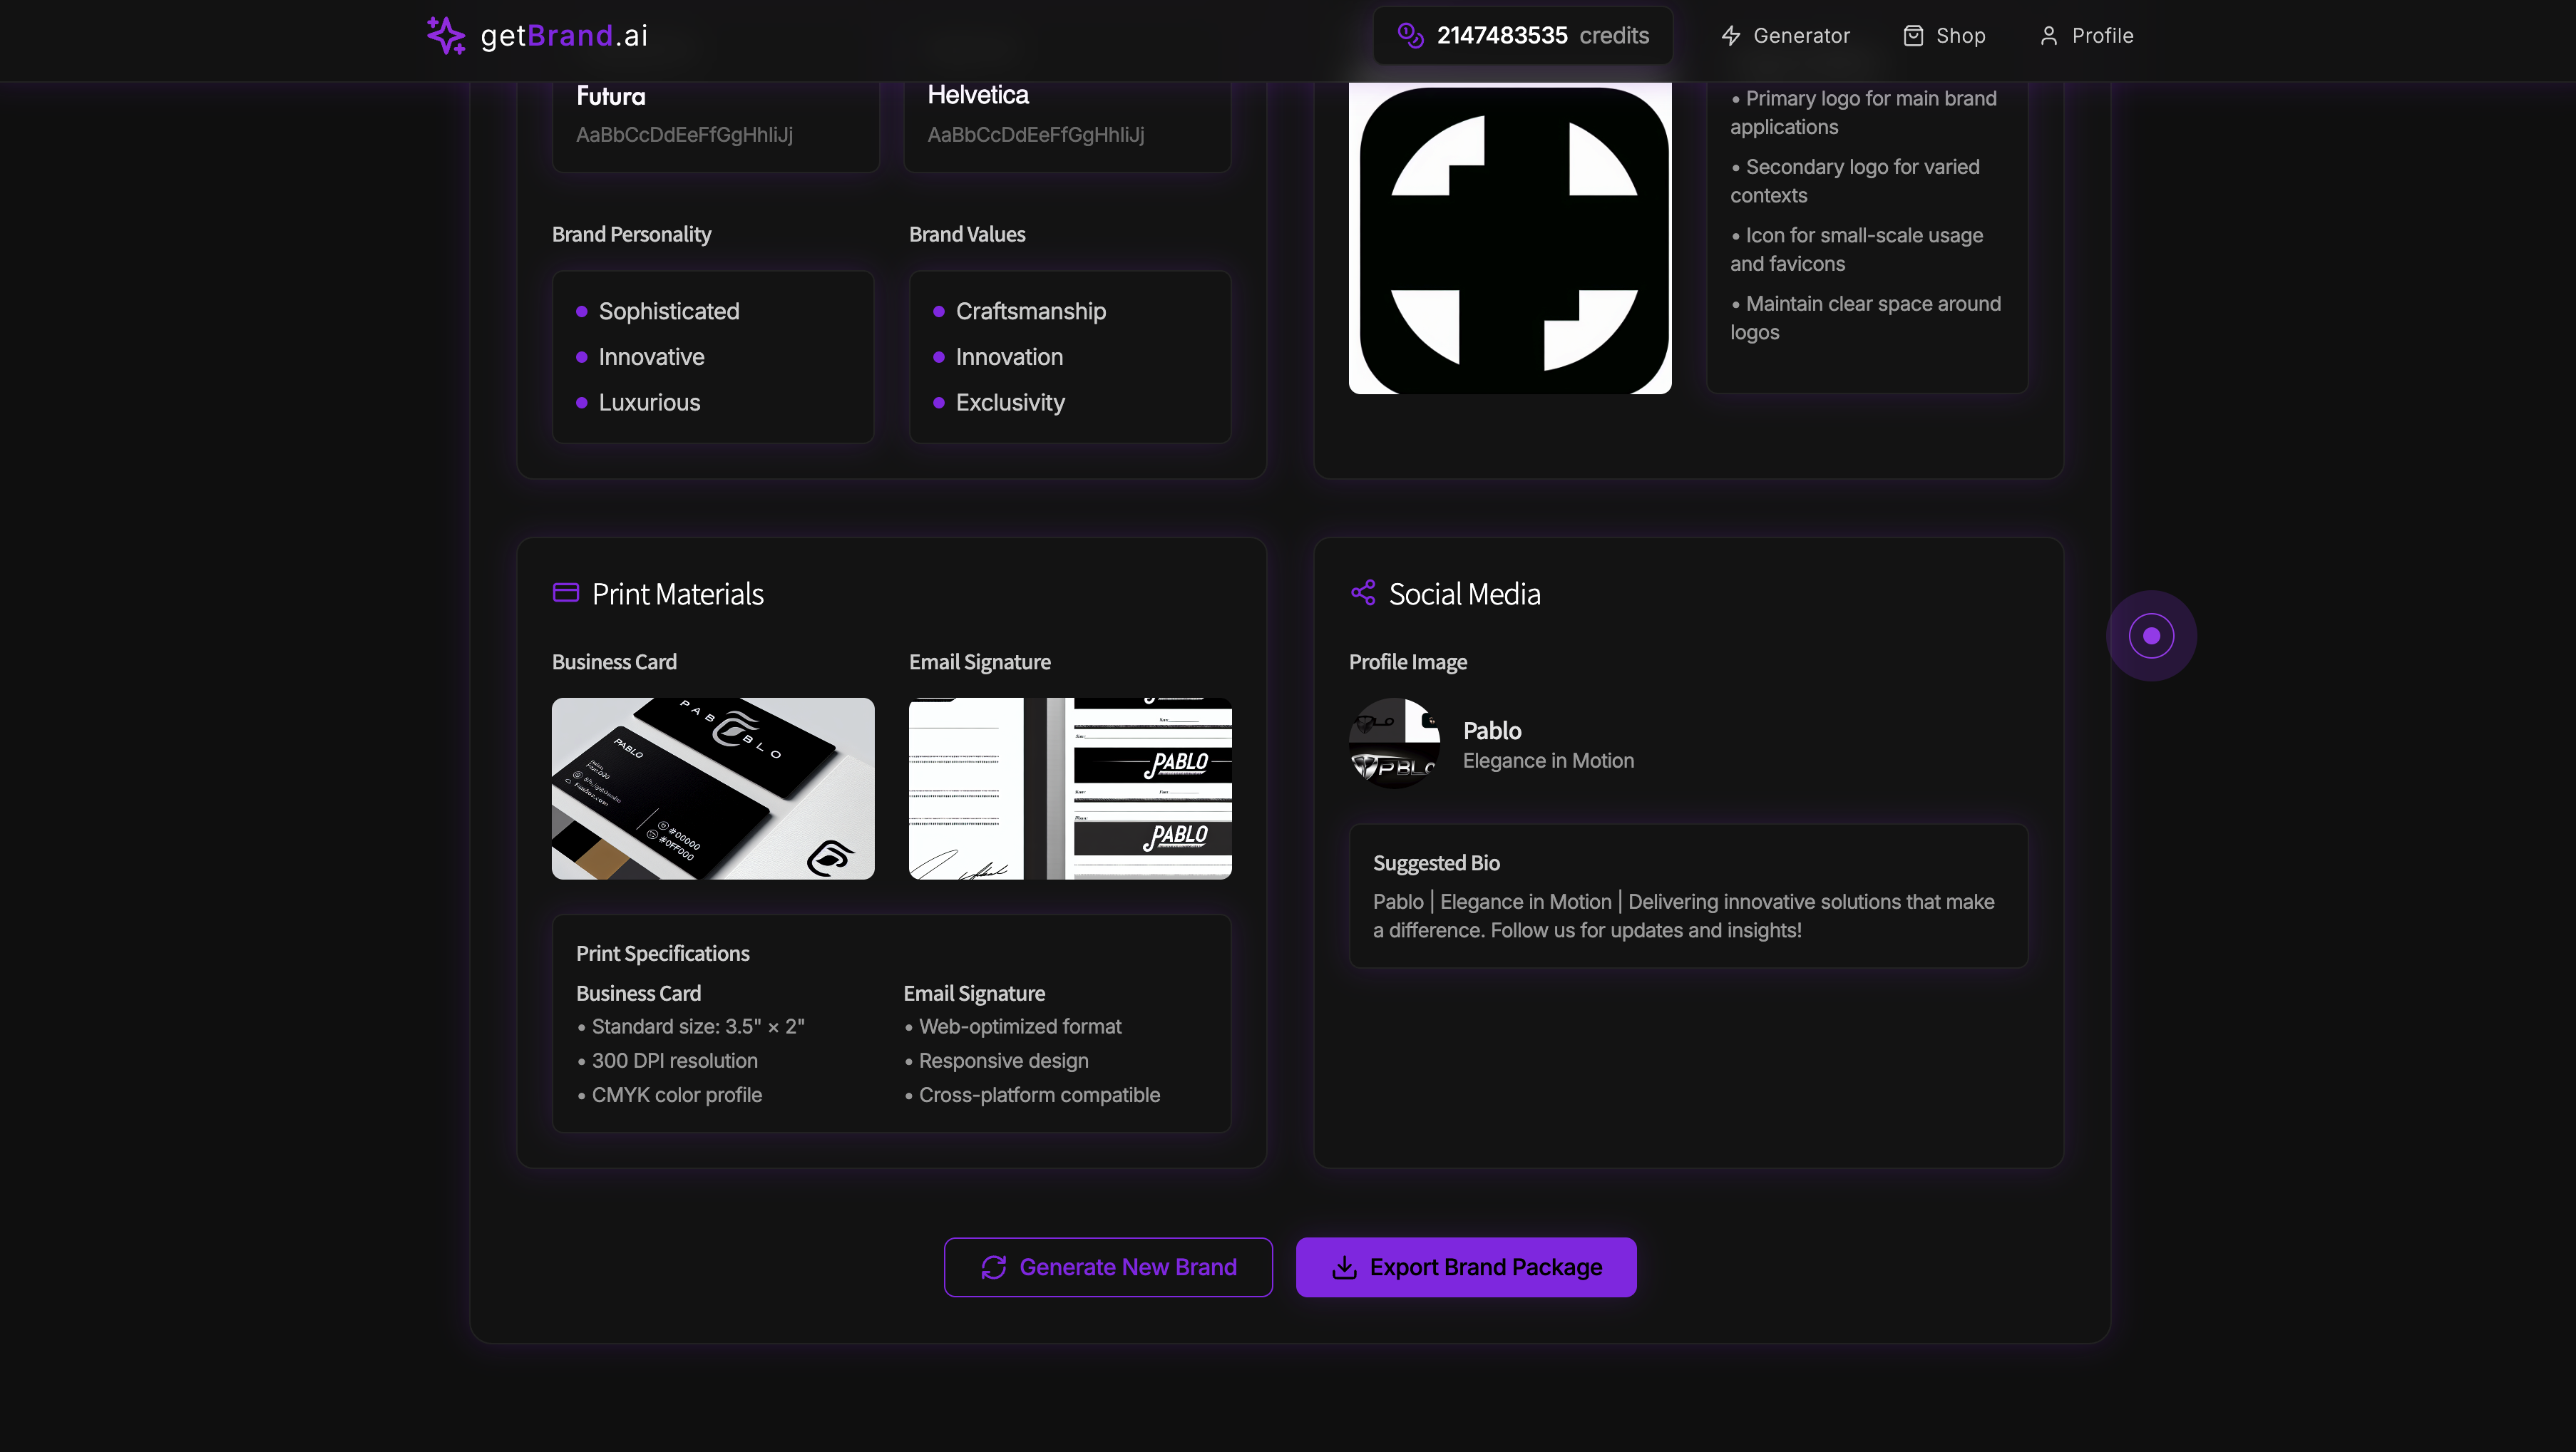
Task: Go to the Profile page
Action: (2101, 36)
